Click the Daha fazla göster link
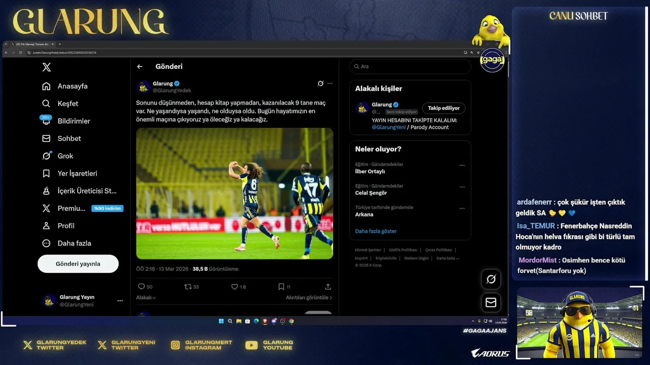Screen dimensions: 650x365 click(376, 231)
